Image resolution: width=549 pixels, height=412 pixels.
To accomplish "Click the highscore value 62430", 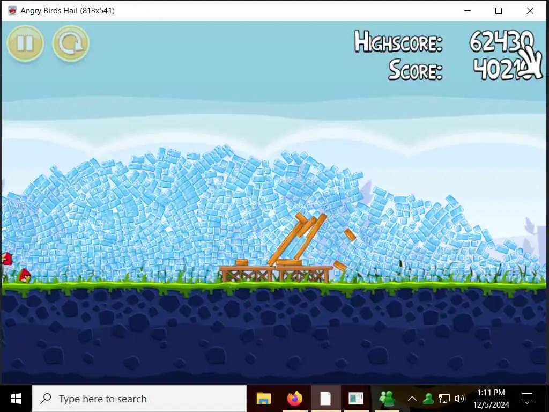I will [501, 42].
